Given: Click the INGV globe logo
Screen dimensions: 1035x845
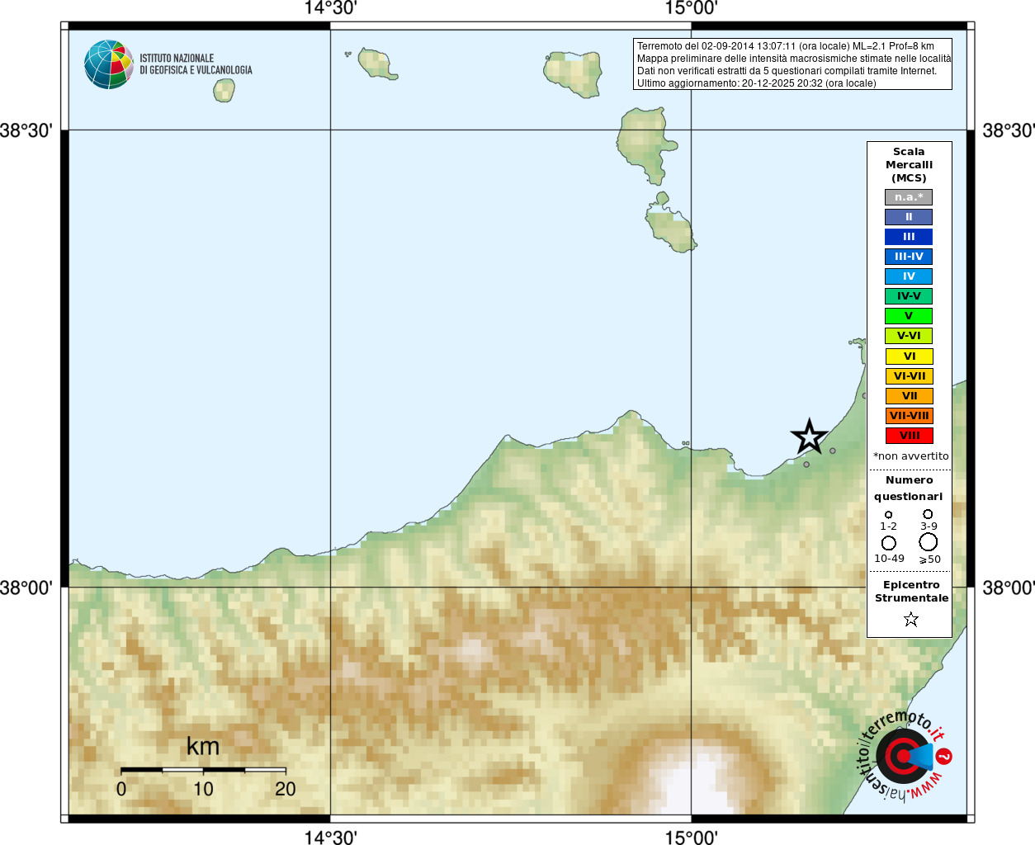Looking at the screenshot, I should [109, 64].
